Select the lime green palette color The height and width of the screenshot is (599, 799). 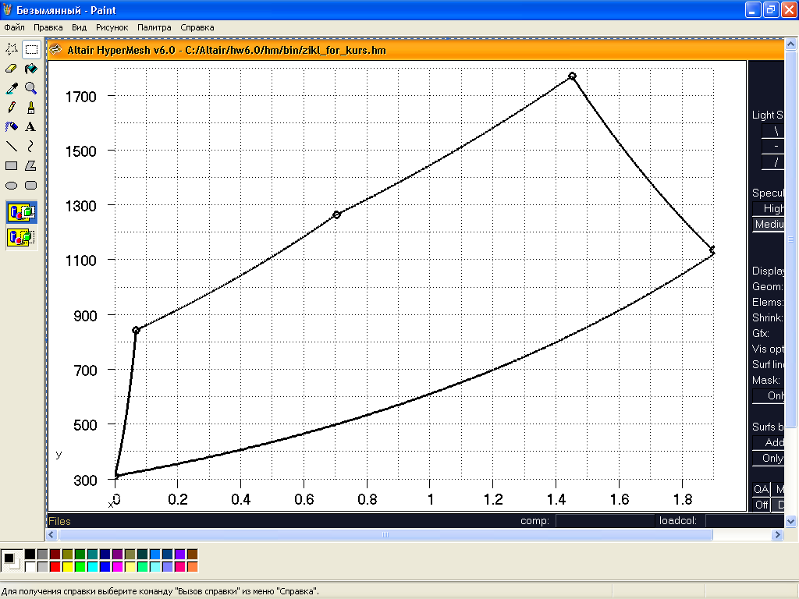[80, 566]
